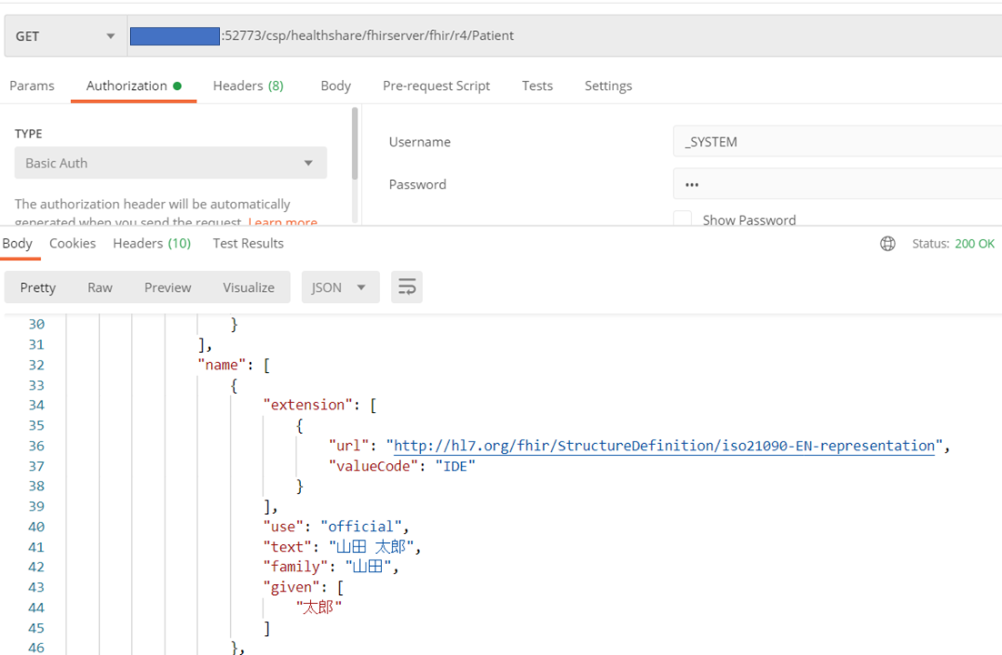This screenshot has height=655, width=1002.
Task: Open the request Headers (8) tab
Action: [247, 86]
